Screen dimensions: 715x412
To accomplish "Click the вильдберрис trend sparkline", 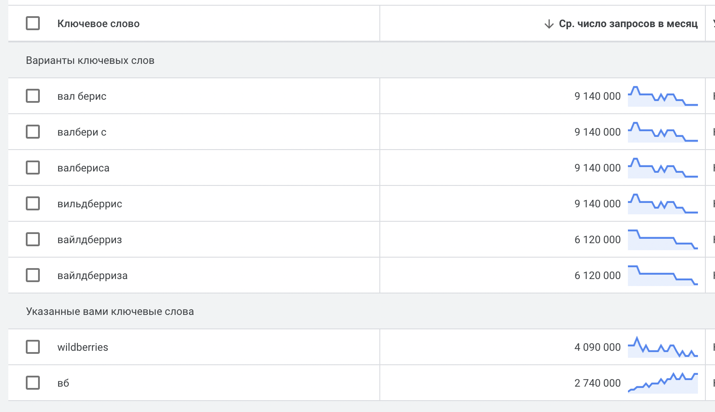I will pyautogui.click(x=662, y=204).
